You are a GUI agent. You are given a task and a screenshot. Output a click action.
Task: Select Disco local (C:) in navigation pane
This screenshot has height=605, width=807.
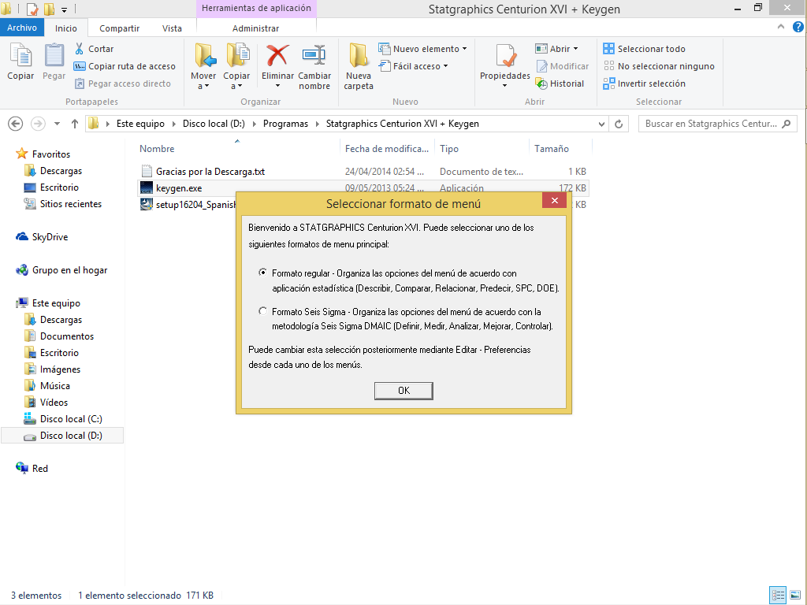coord(71,419)
